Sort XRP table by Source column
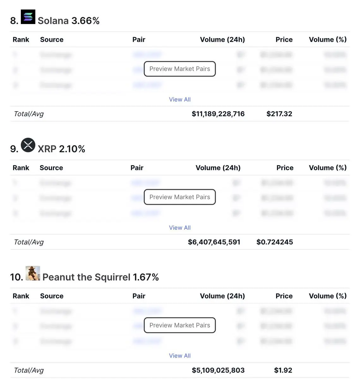The width and height of the screenshot is (361, 379). pyautogui.click(x=51, y=168)
